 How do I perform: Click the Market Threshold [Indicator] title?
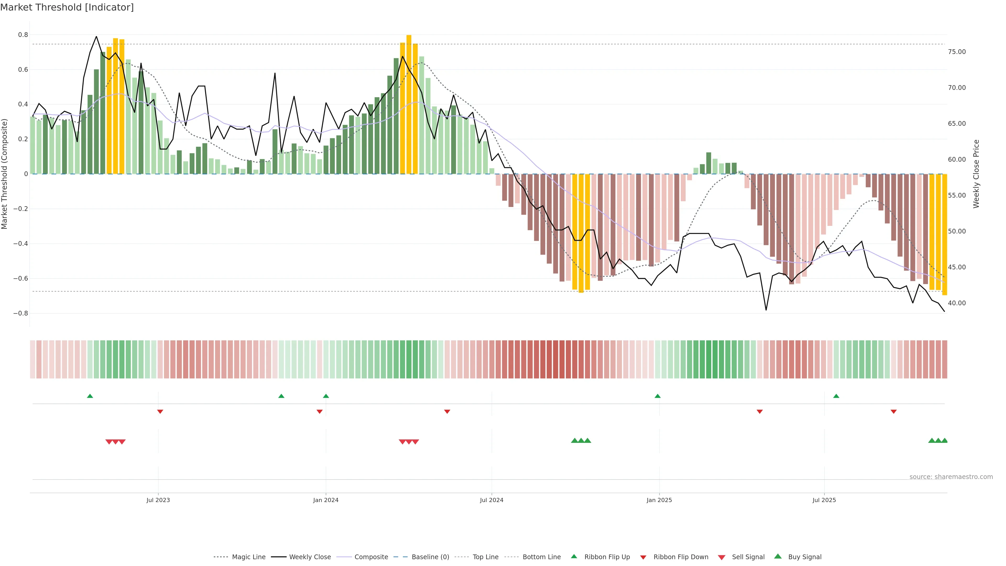pos(67,7)
